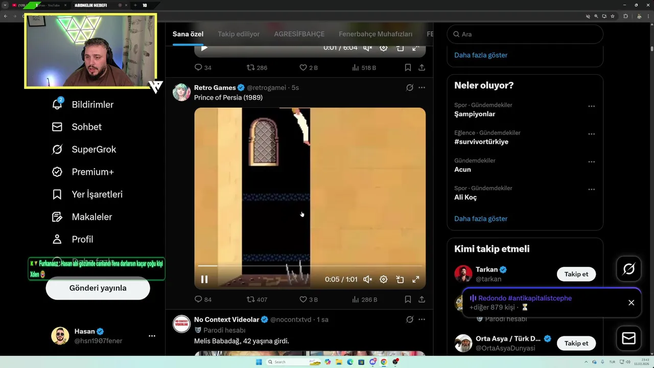Switch to Sana özel tab
This screenshot has width=654, height=368.
188,34
